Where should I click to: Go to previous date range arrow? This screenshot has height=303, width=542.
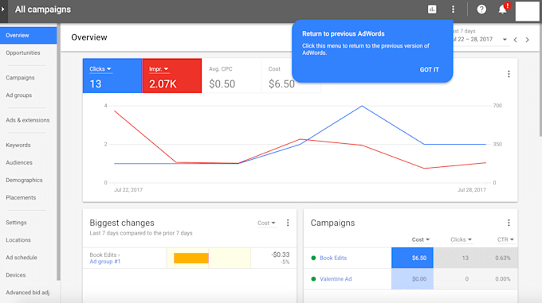click(x=516, y=40)
